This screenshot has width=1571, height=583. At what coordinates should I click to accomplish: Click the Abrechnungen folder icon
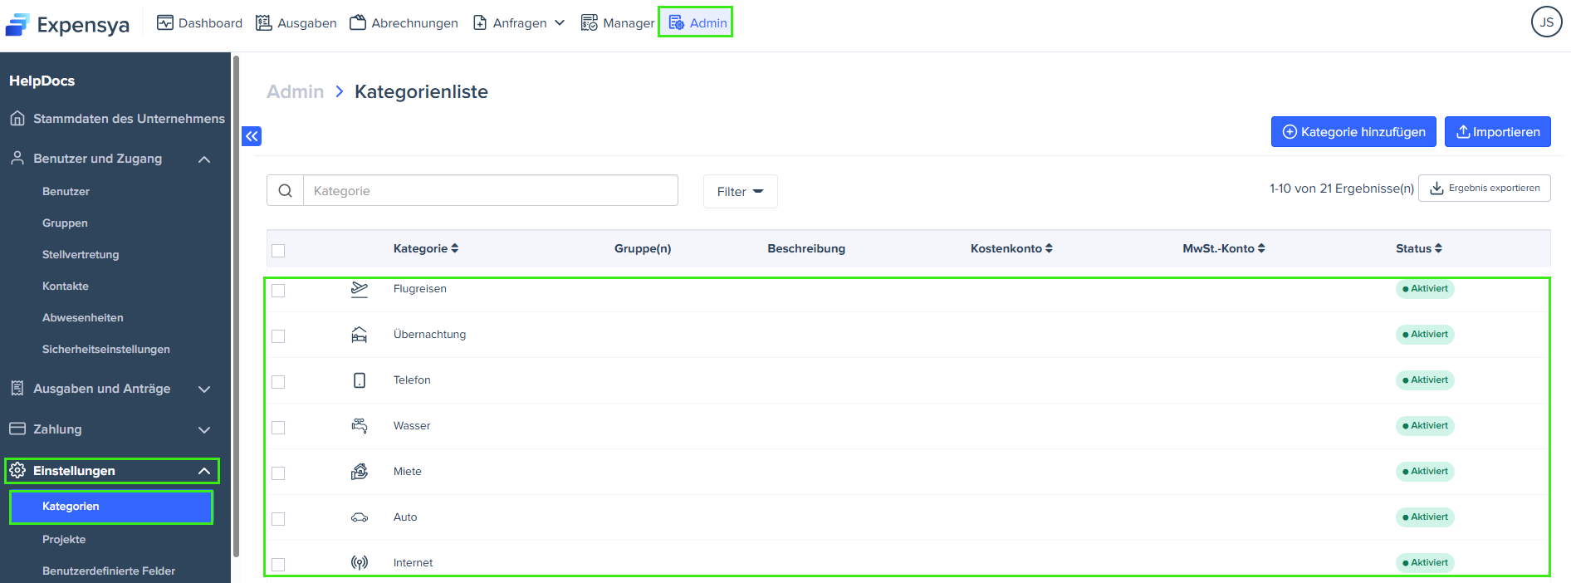[x=358, y=22]
